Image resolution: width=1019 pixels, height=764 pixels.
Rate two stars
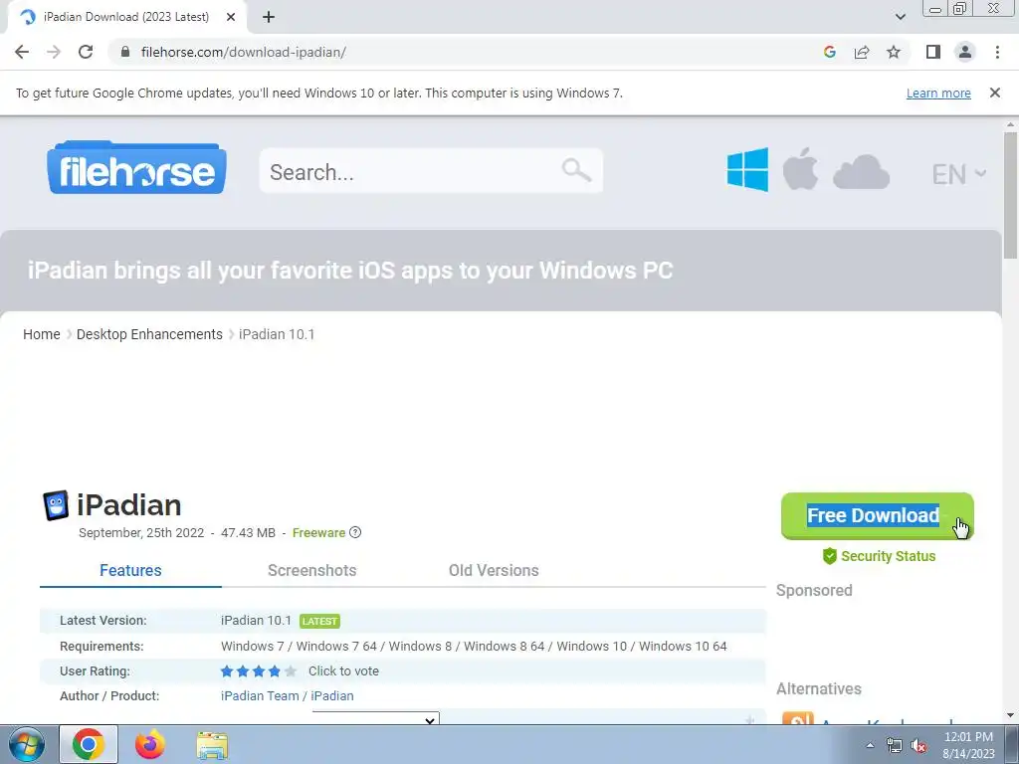(243, 671)
